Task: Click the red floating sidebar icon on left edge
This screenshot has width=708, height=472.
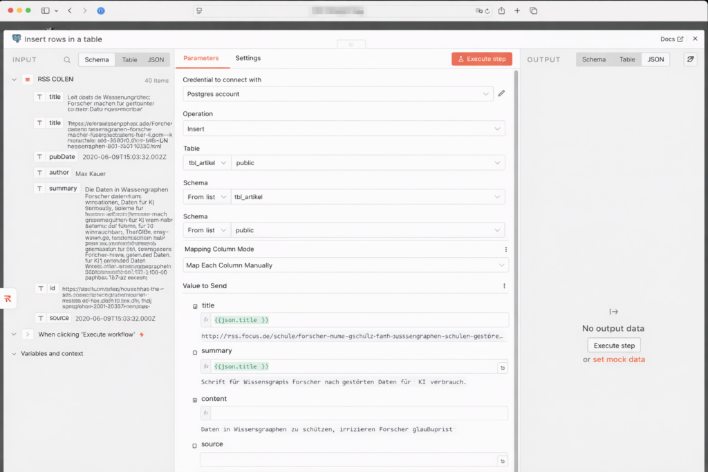Action: (8, 299)
